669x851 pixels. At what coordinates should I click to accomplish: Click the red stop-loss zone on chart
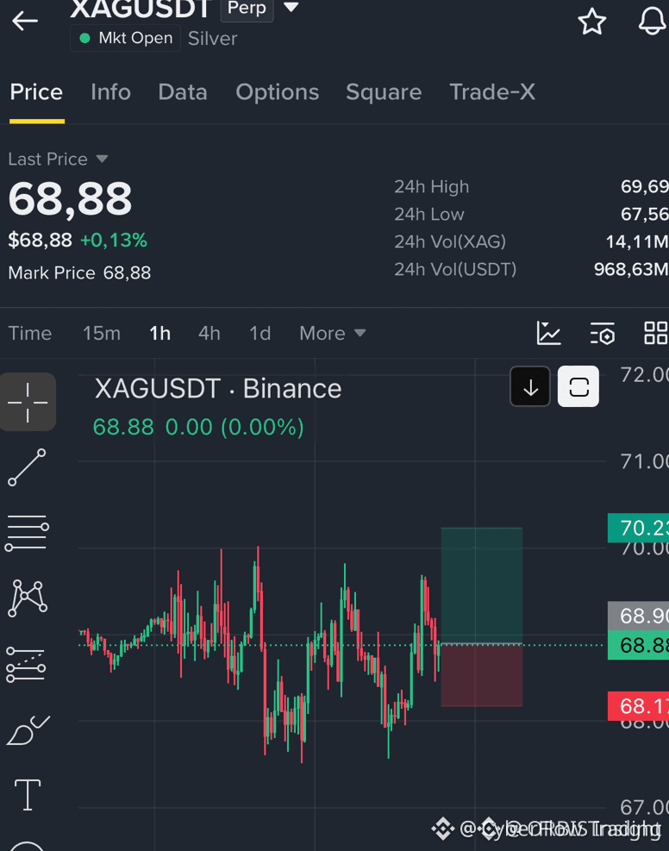point(482,675)
